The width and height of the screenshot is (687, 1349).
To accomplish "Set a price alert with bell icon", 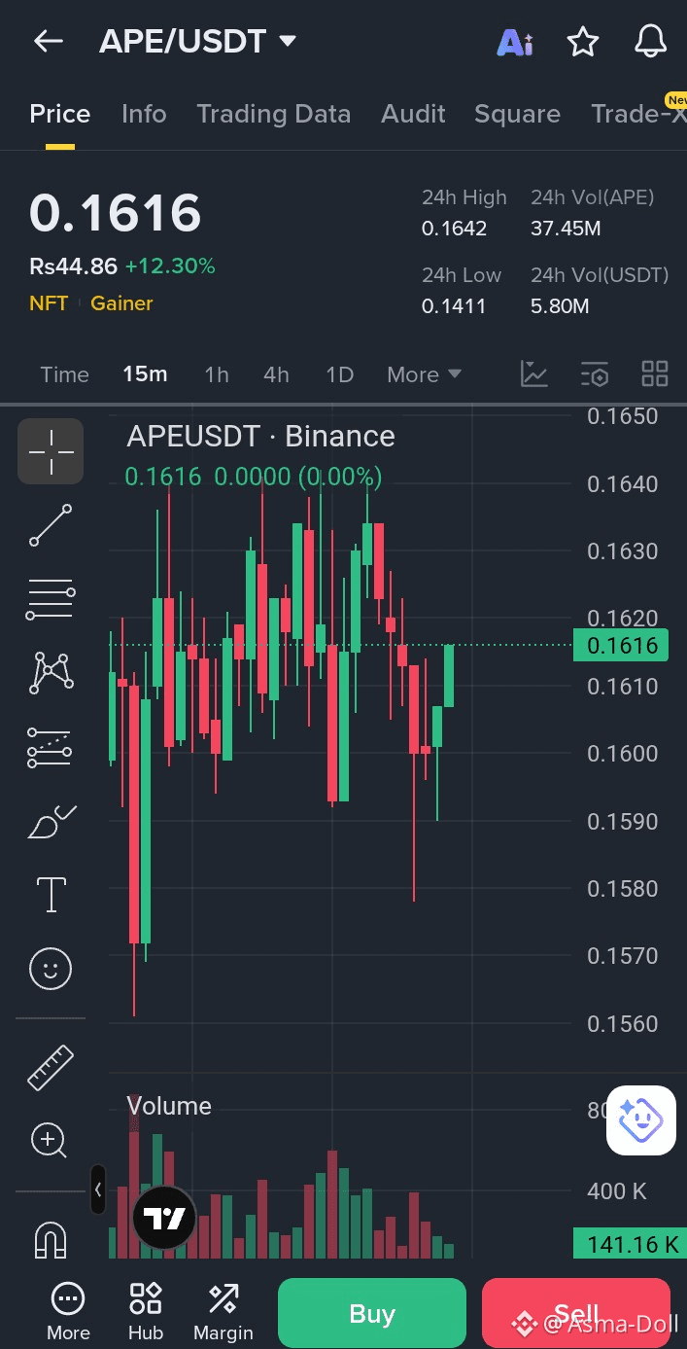I will tap(650, 41).
